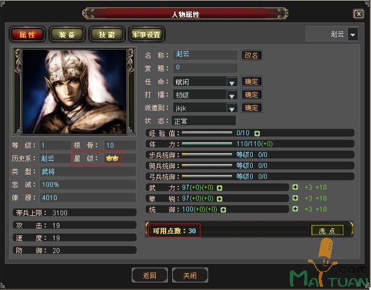Click the 洗点 reset points button
Screen dimensions: 371x290
pos(327,231)
